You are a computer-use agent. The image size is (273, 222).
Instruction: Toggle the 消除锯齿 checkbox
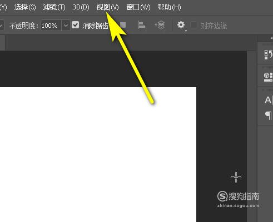[x=76, y=25]
